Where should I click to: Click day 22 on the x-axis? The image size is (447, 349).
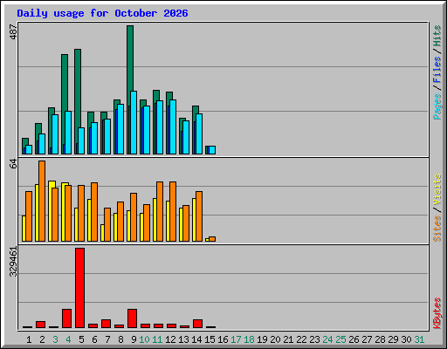pos(301,339)
